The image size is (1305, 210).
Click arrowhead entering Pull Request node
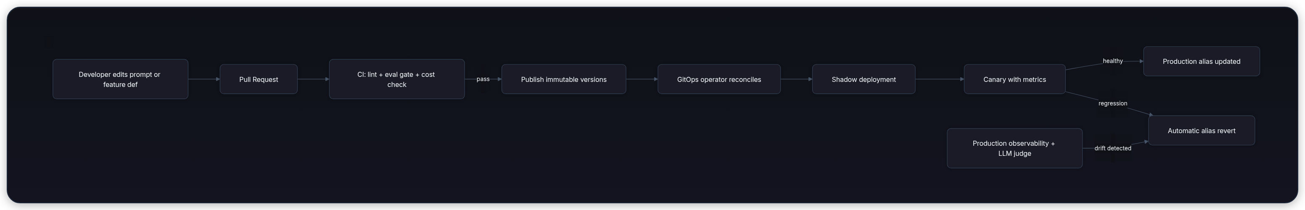[x=218, y=79]
